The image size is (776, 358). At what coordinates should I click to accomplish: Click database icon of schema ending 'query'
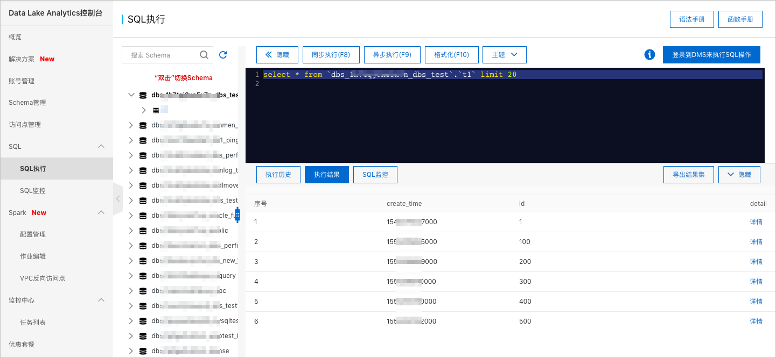[143, 276]
